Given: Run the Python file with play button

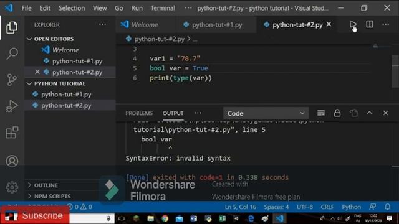Looking at the screenshot, I should point(353,24).
